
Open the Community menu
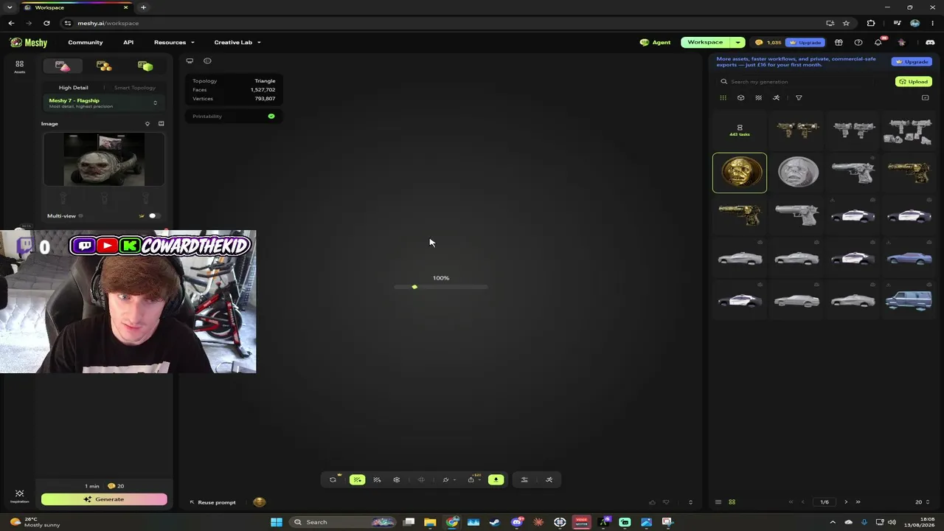click(86, 43)
